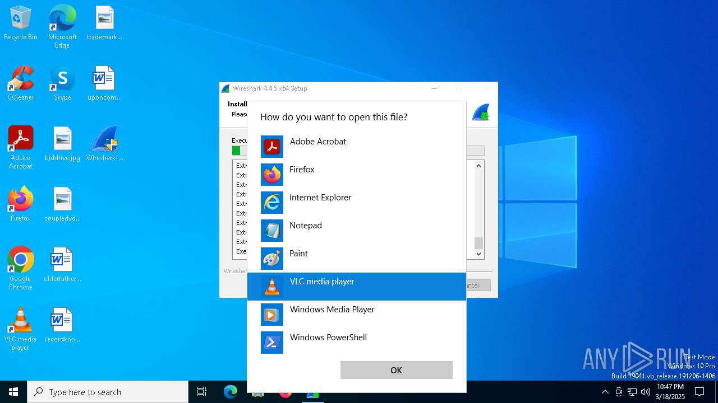Select the "Windows Media Player" text entry
This screenshot has height=403, width=718.
click(332, 310)
